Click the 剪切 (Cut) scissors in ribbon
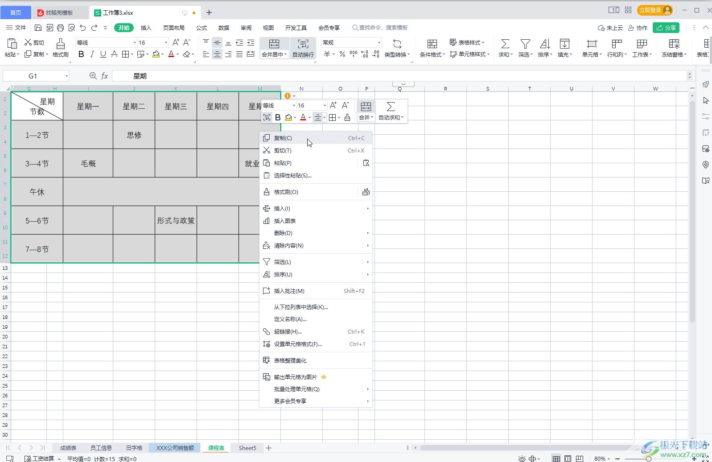This screenshot has height=462, width=712. 34,42
